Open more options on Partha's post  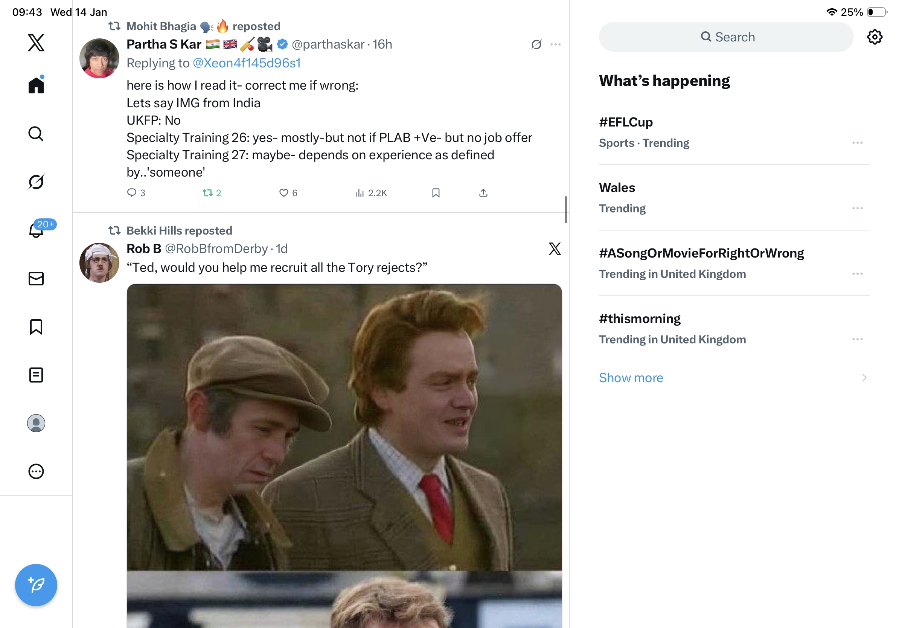click(x=556, y=44)
